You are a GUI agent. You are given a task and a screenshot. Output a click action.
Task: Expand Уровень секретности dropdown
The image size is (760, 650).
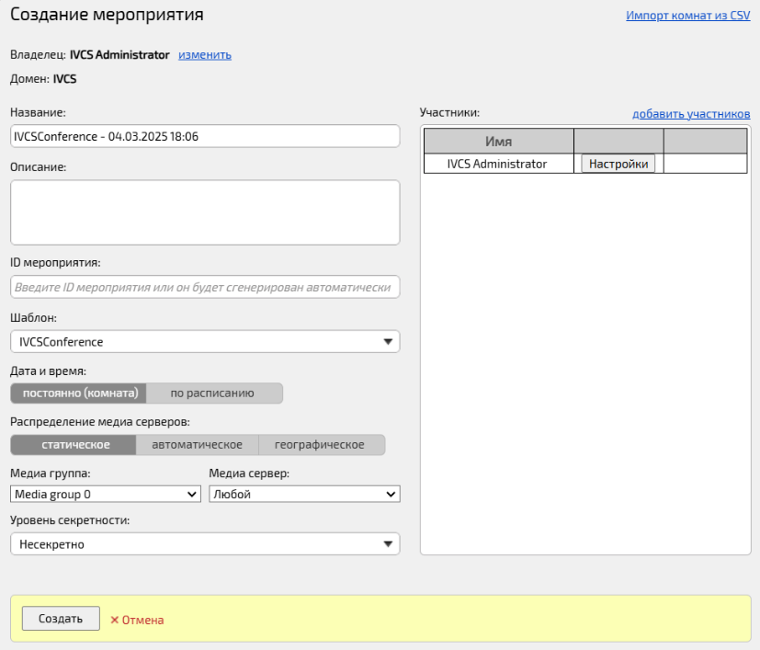click(205, 544)
